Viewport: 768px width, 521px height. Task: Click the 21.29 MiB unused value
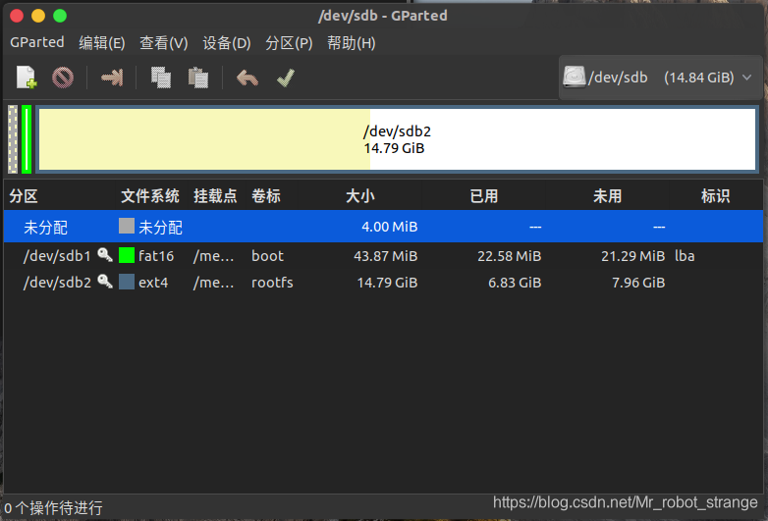point(632,256)
